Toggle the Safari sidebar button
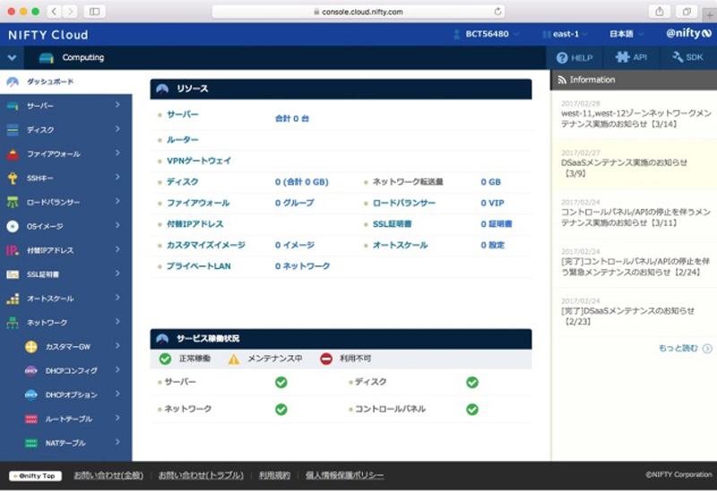 pos(95,12)
